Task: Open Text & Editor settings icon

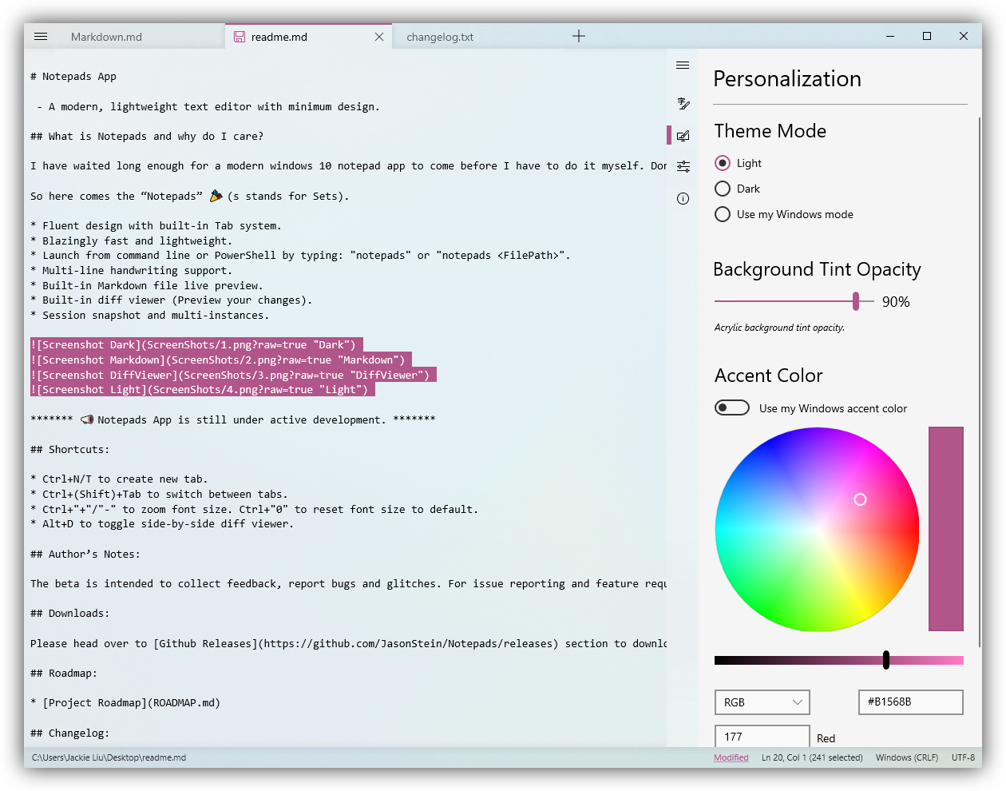Action: click(683, 103)
